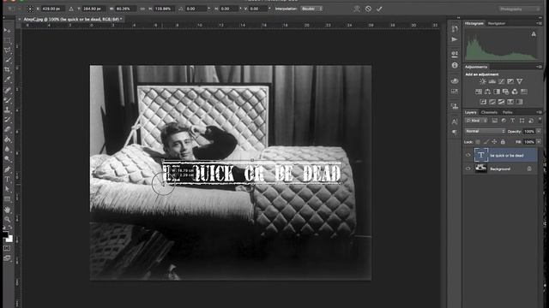Click the X position input field

click(x=52, y=9)
